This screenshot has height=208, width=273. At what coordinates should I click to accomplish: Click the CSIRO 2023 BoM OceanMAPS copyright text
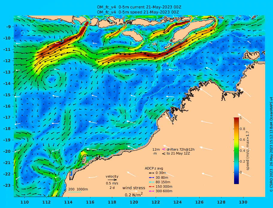(x=271, y=144)
